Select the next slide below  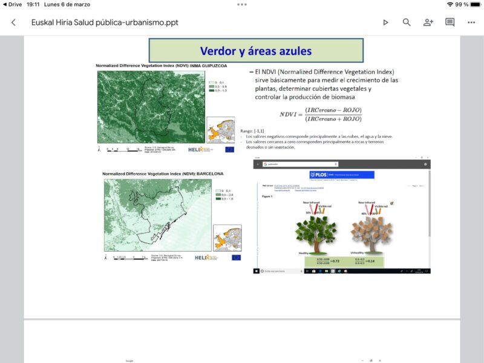click(x=242, y=342)
